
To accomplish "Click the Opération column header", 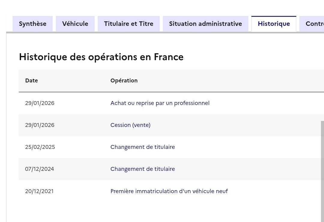I will (x=124, y=81).
